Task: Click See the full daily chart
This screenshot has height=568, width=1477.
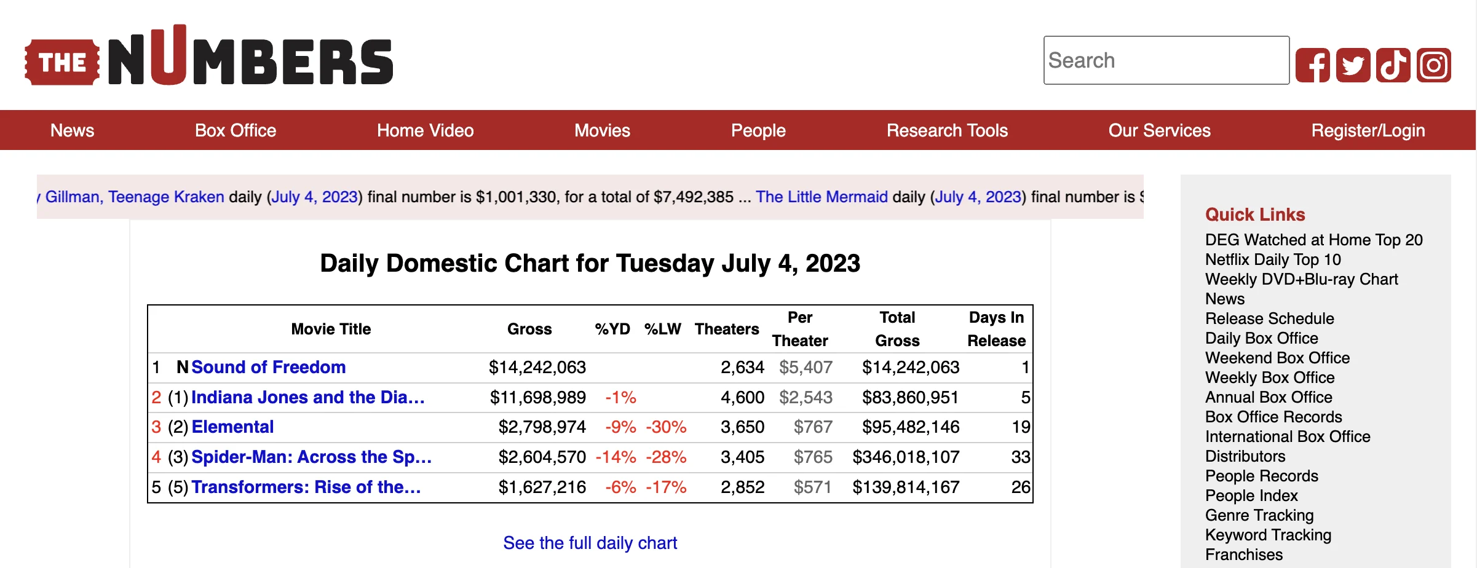Action: pos(590,543)
